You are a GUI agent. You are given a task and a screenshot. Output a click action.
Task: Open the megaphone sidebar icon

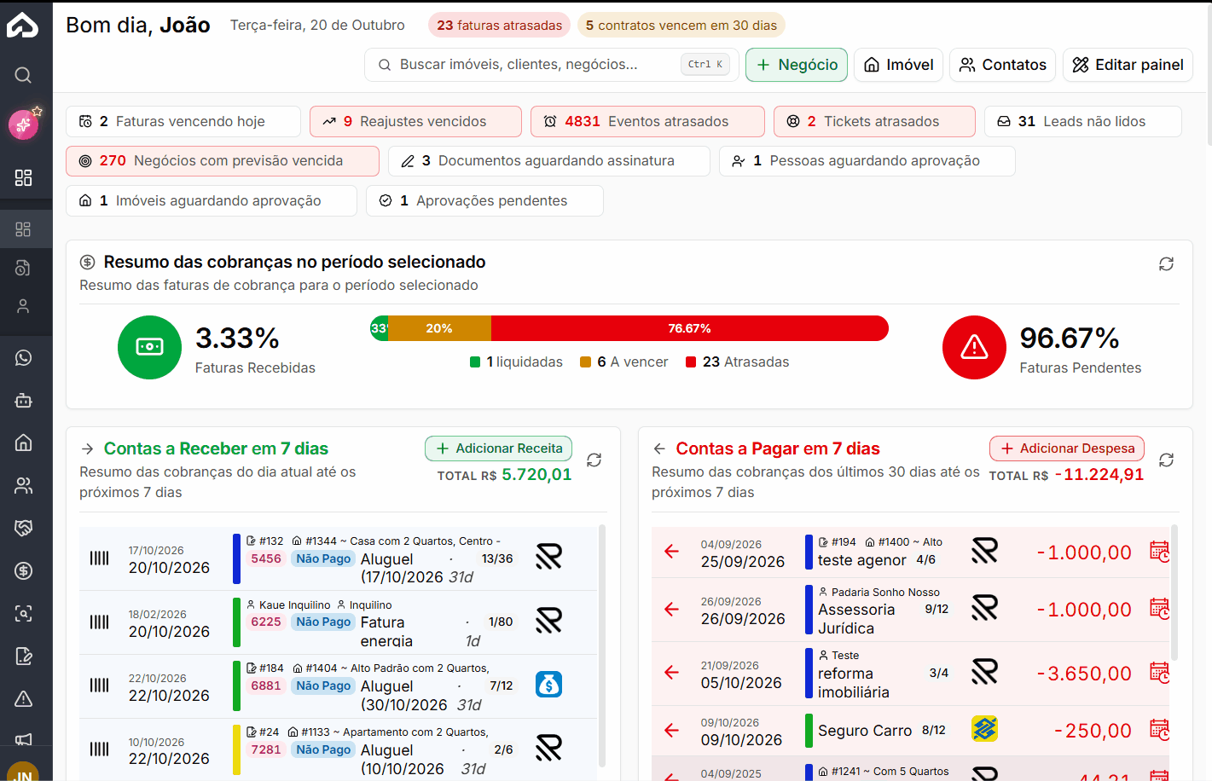[23, 739]
